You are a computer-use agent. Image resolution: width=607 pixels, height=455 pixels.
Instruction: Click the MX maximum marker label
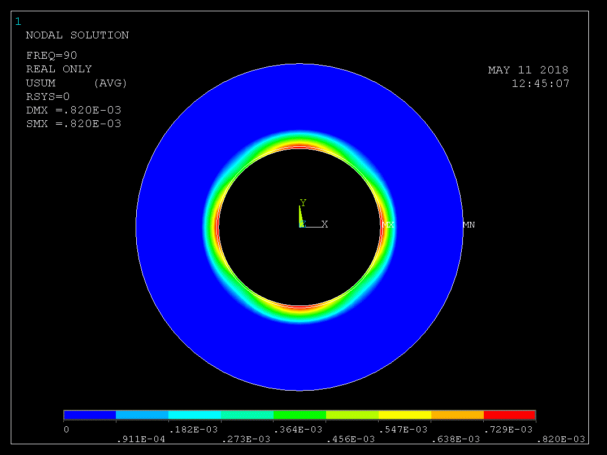(x=388, y=225)
